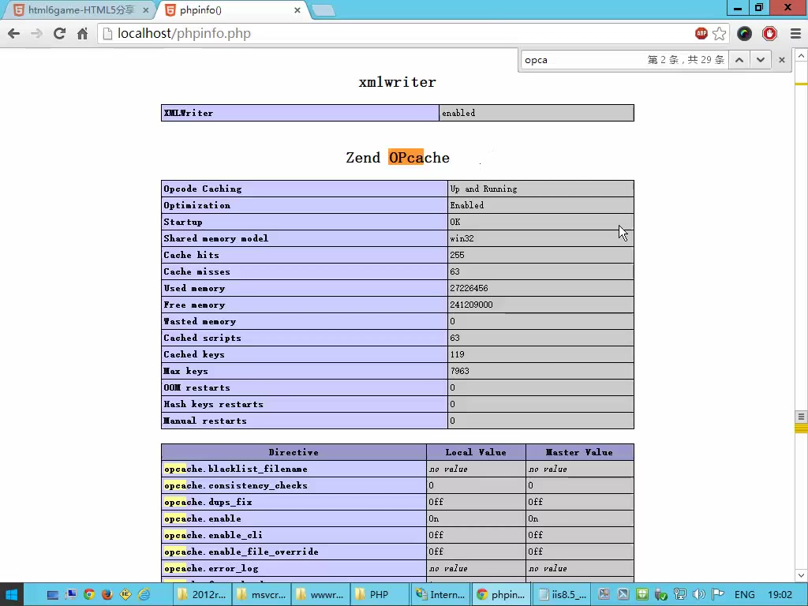
Task: Open the wwwr... folder taskbar window
Action: tap(320, 595)
